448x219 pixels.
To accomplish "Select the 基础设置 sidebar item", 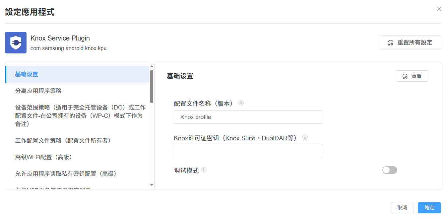I will click(77, 74).
